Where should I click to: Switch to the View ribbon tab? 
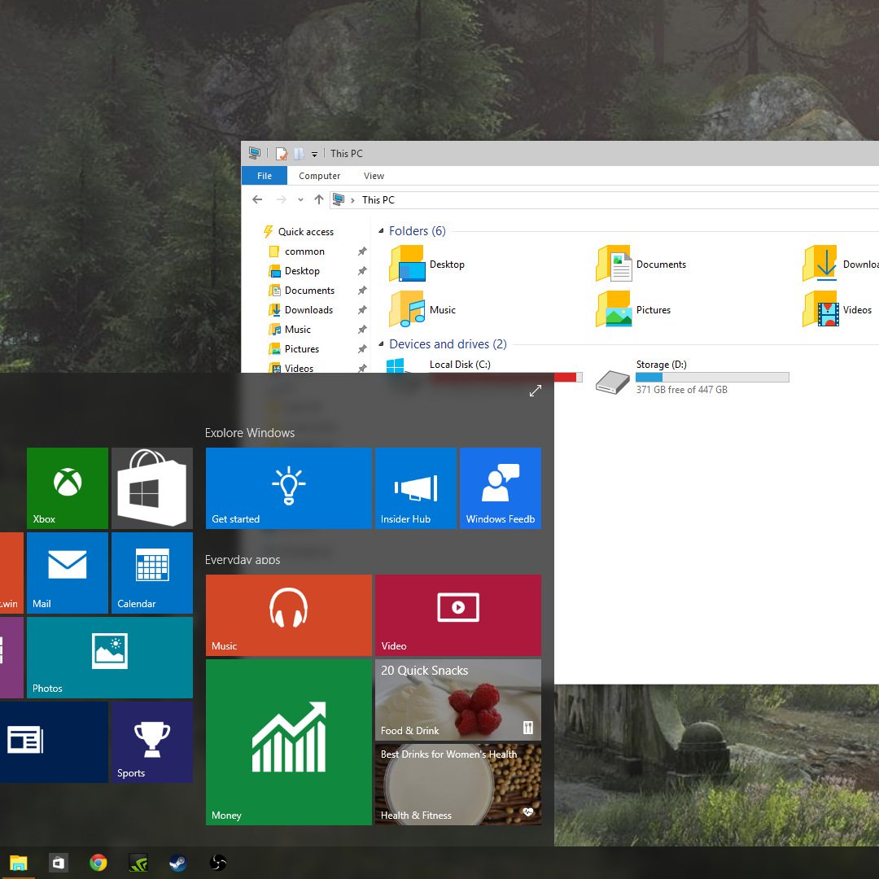(374, 176)
